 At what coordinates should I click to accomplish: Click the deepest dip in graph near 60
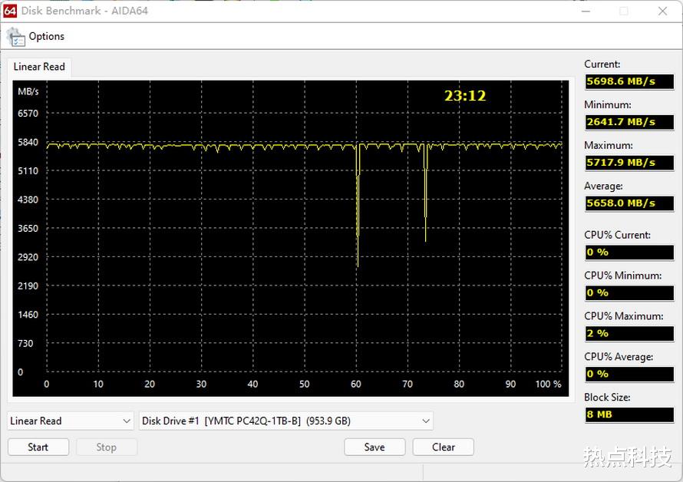click(358, 205)
